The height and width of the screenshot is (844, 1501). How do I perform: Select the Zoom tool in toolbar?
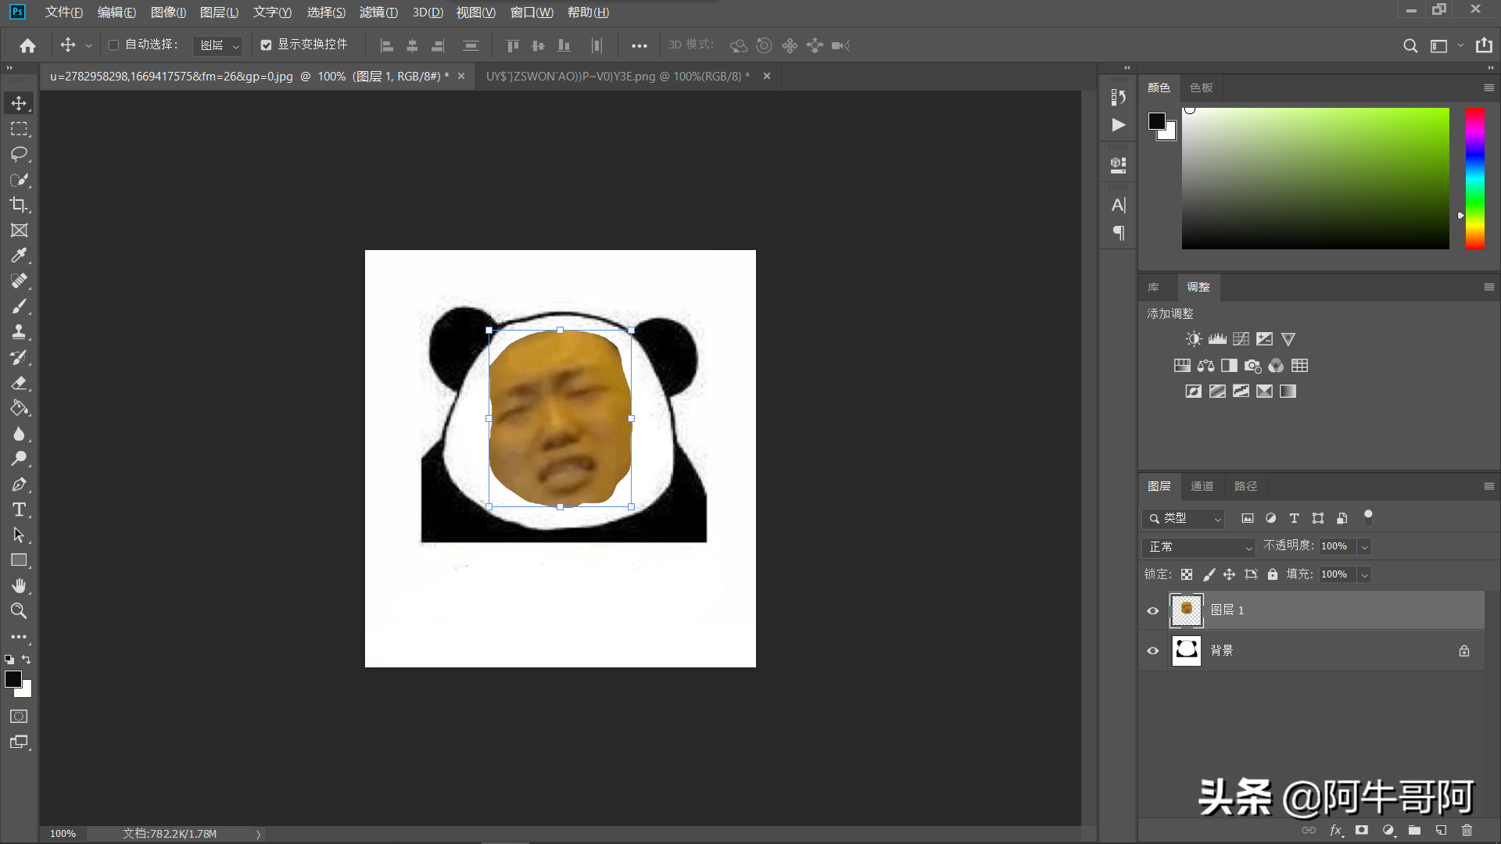point(19,611)
